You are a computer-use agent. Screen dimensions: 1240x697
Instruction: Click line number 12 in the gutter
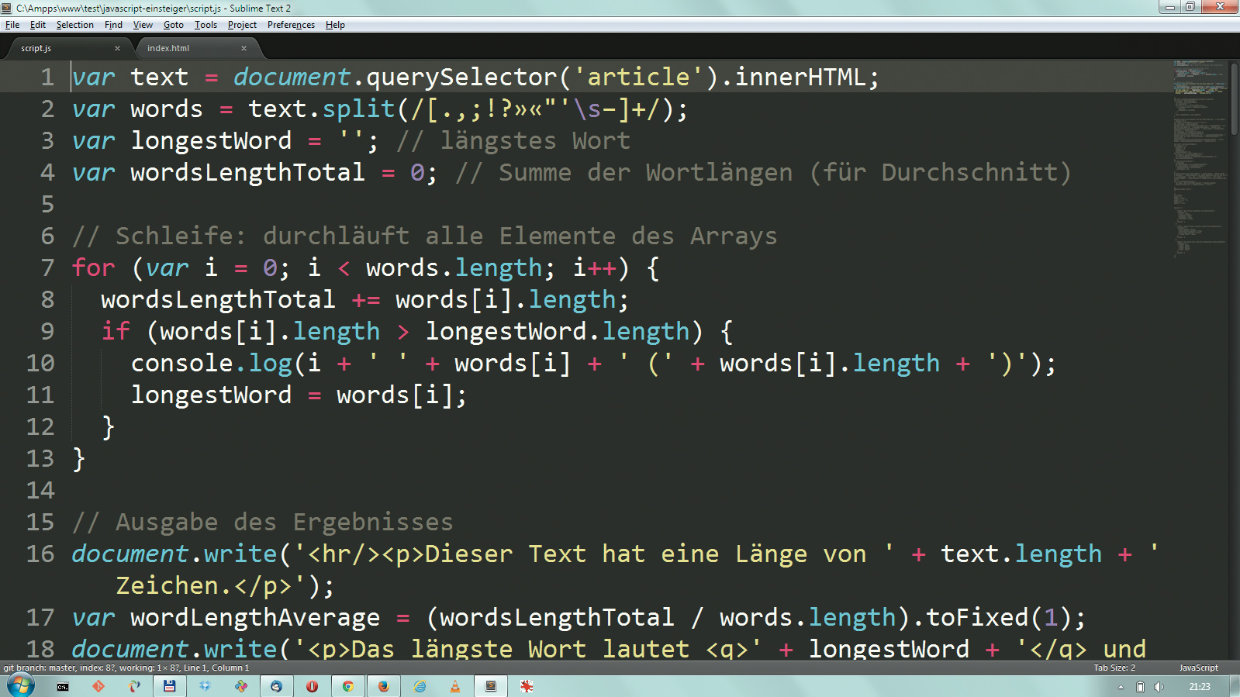pos(40,426)
